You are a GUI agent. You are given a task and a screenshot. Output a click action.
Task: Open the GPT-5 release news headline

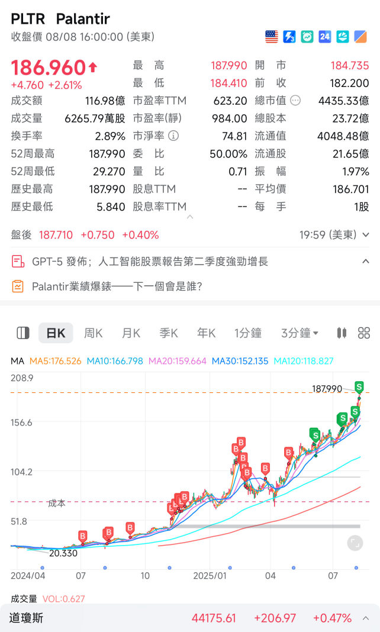(150, 262)
